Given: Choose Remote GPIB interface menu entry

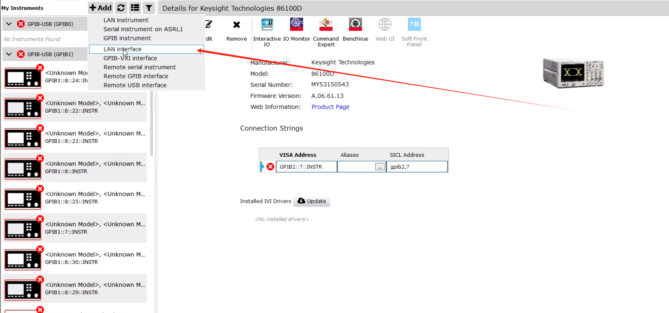Looking at the screenshot, I should click(136, 76).
